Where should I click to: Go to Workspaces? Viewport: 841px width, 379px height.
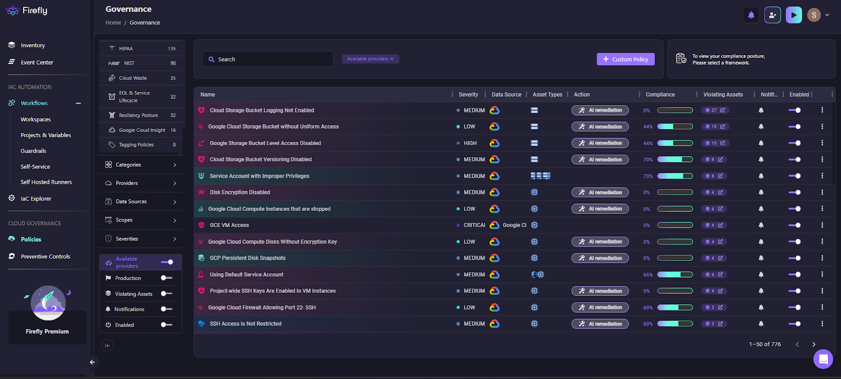pos(36,119)
